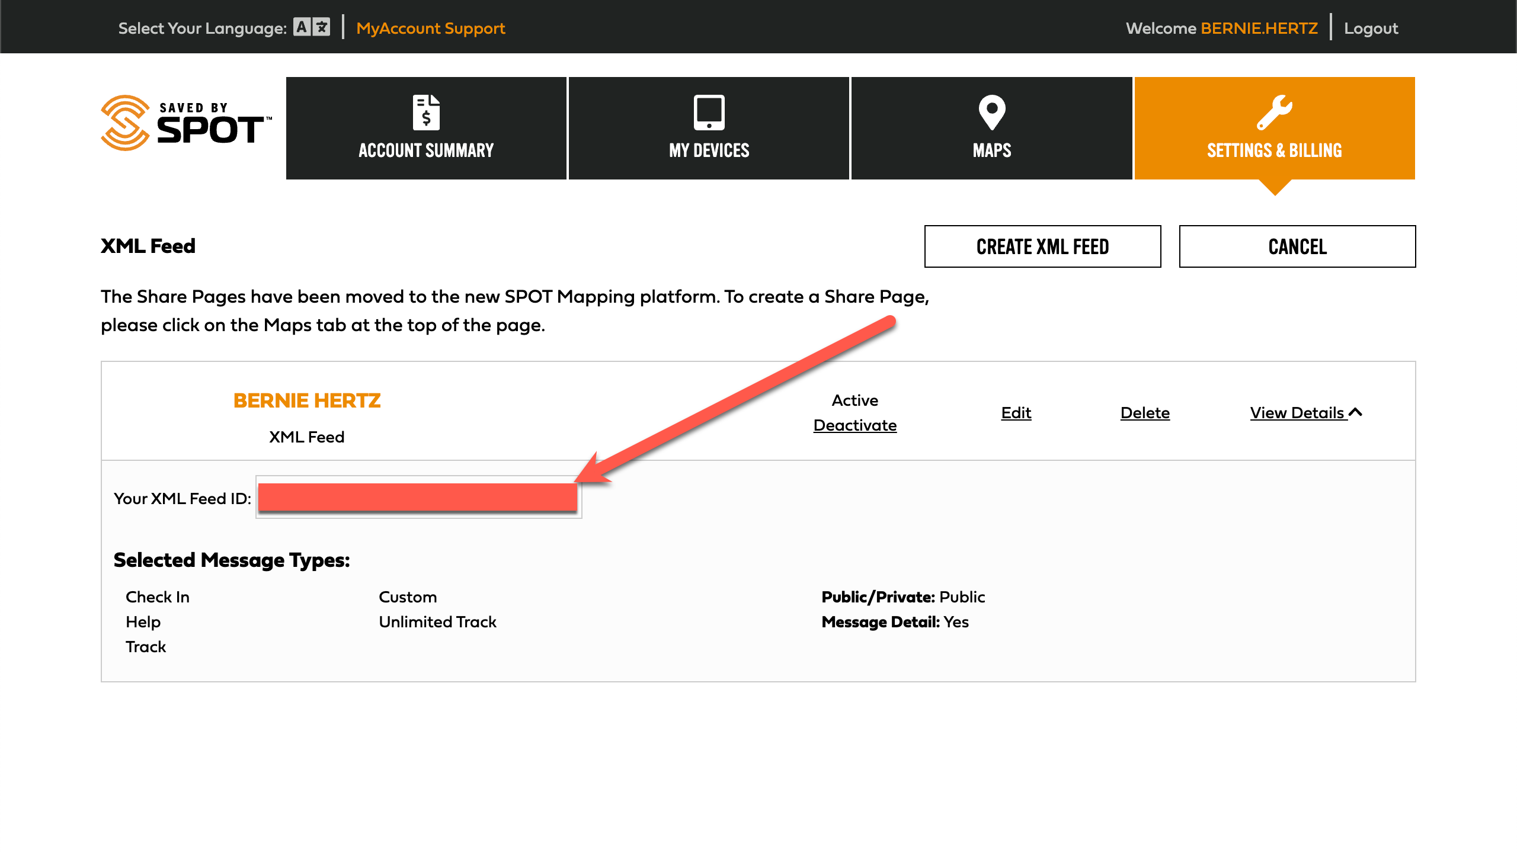Click the Active status text

tap(854, 400)
